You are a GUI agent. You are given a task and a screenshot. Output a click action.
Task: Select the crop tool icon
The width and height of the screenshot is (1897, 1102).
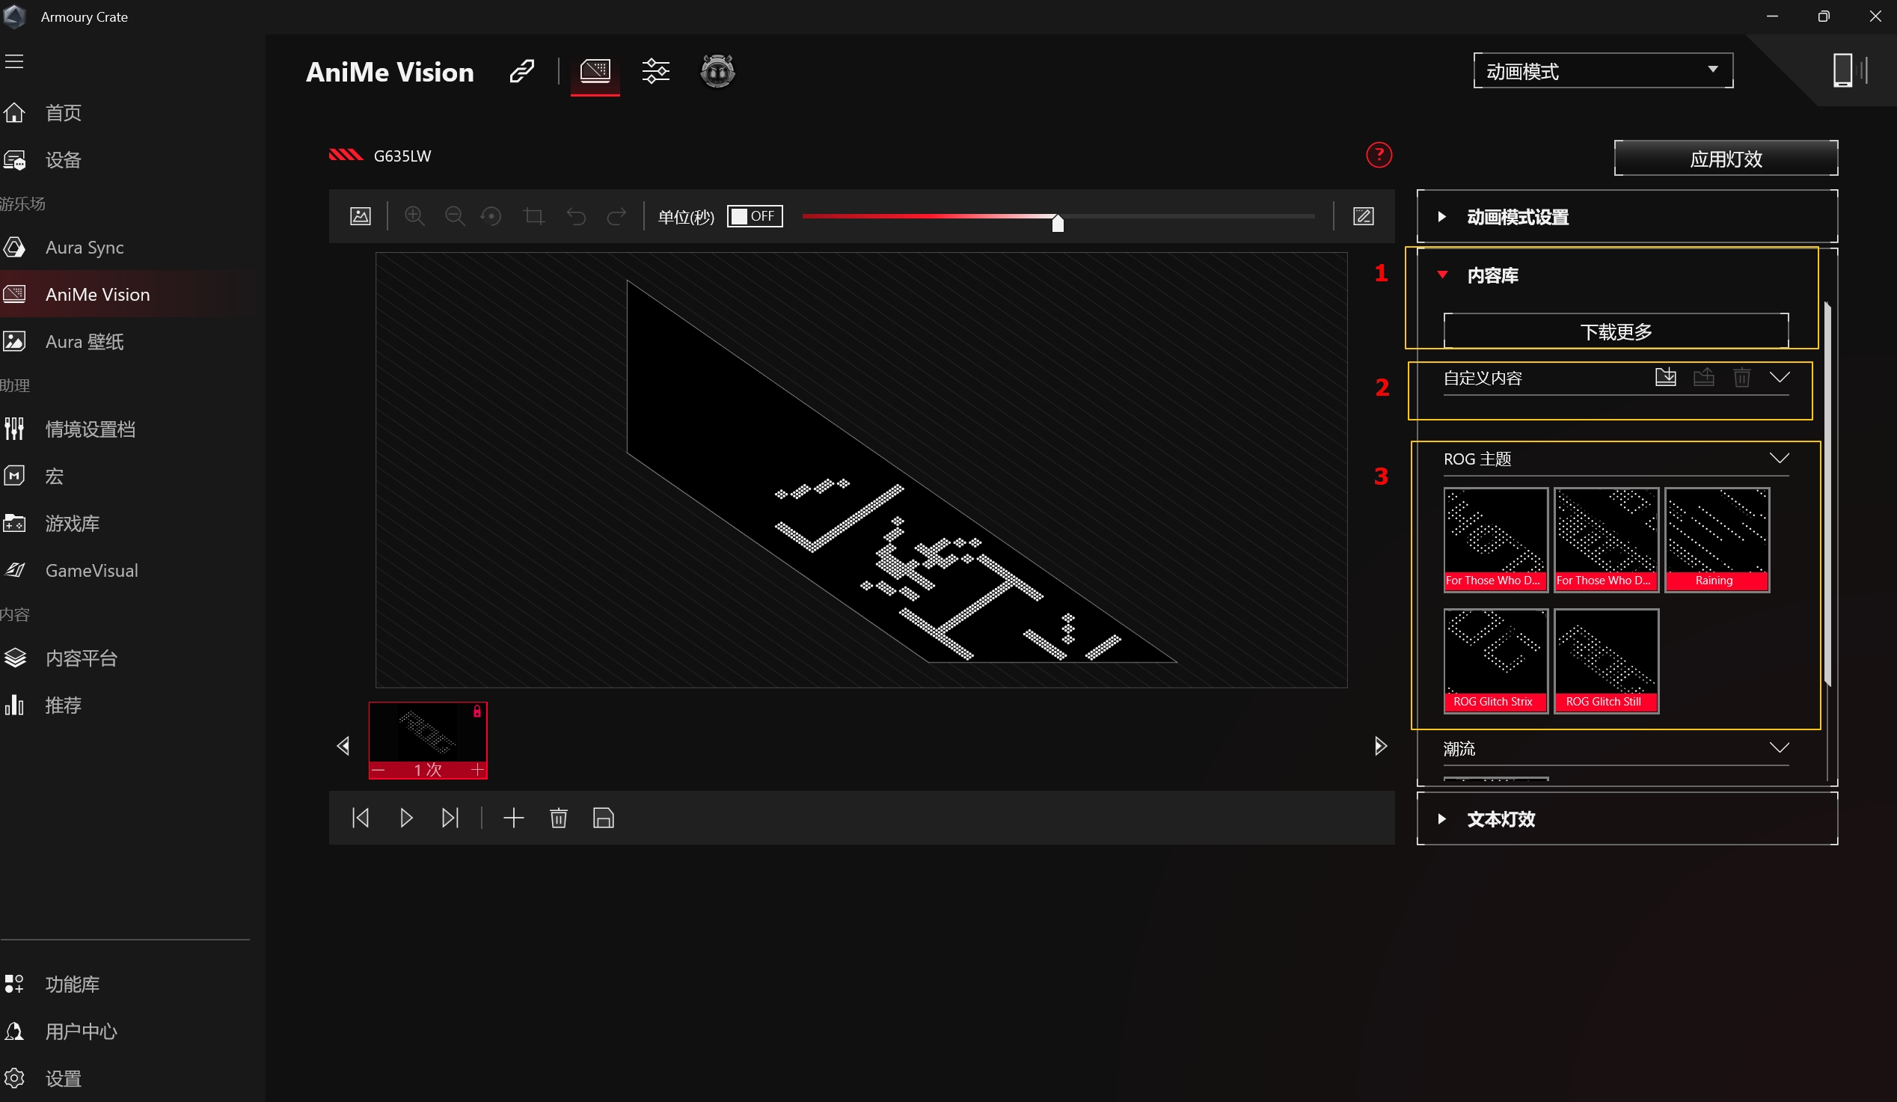534,217
